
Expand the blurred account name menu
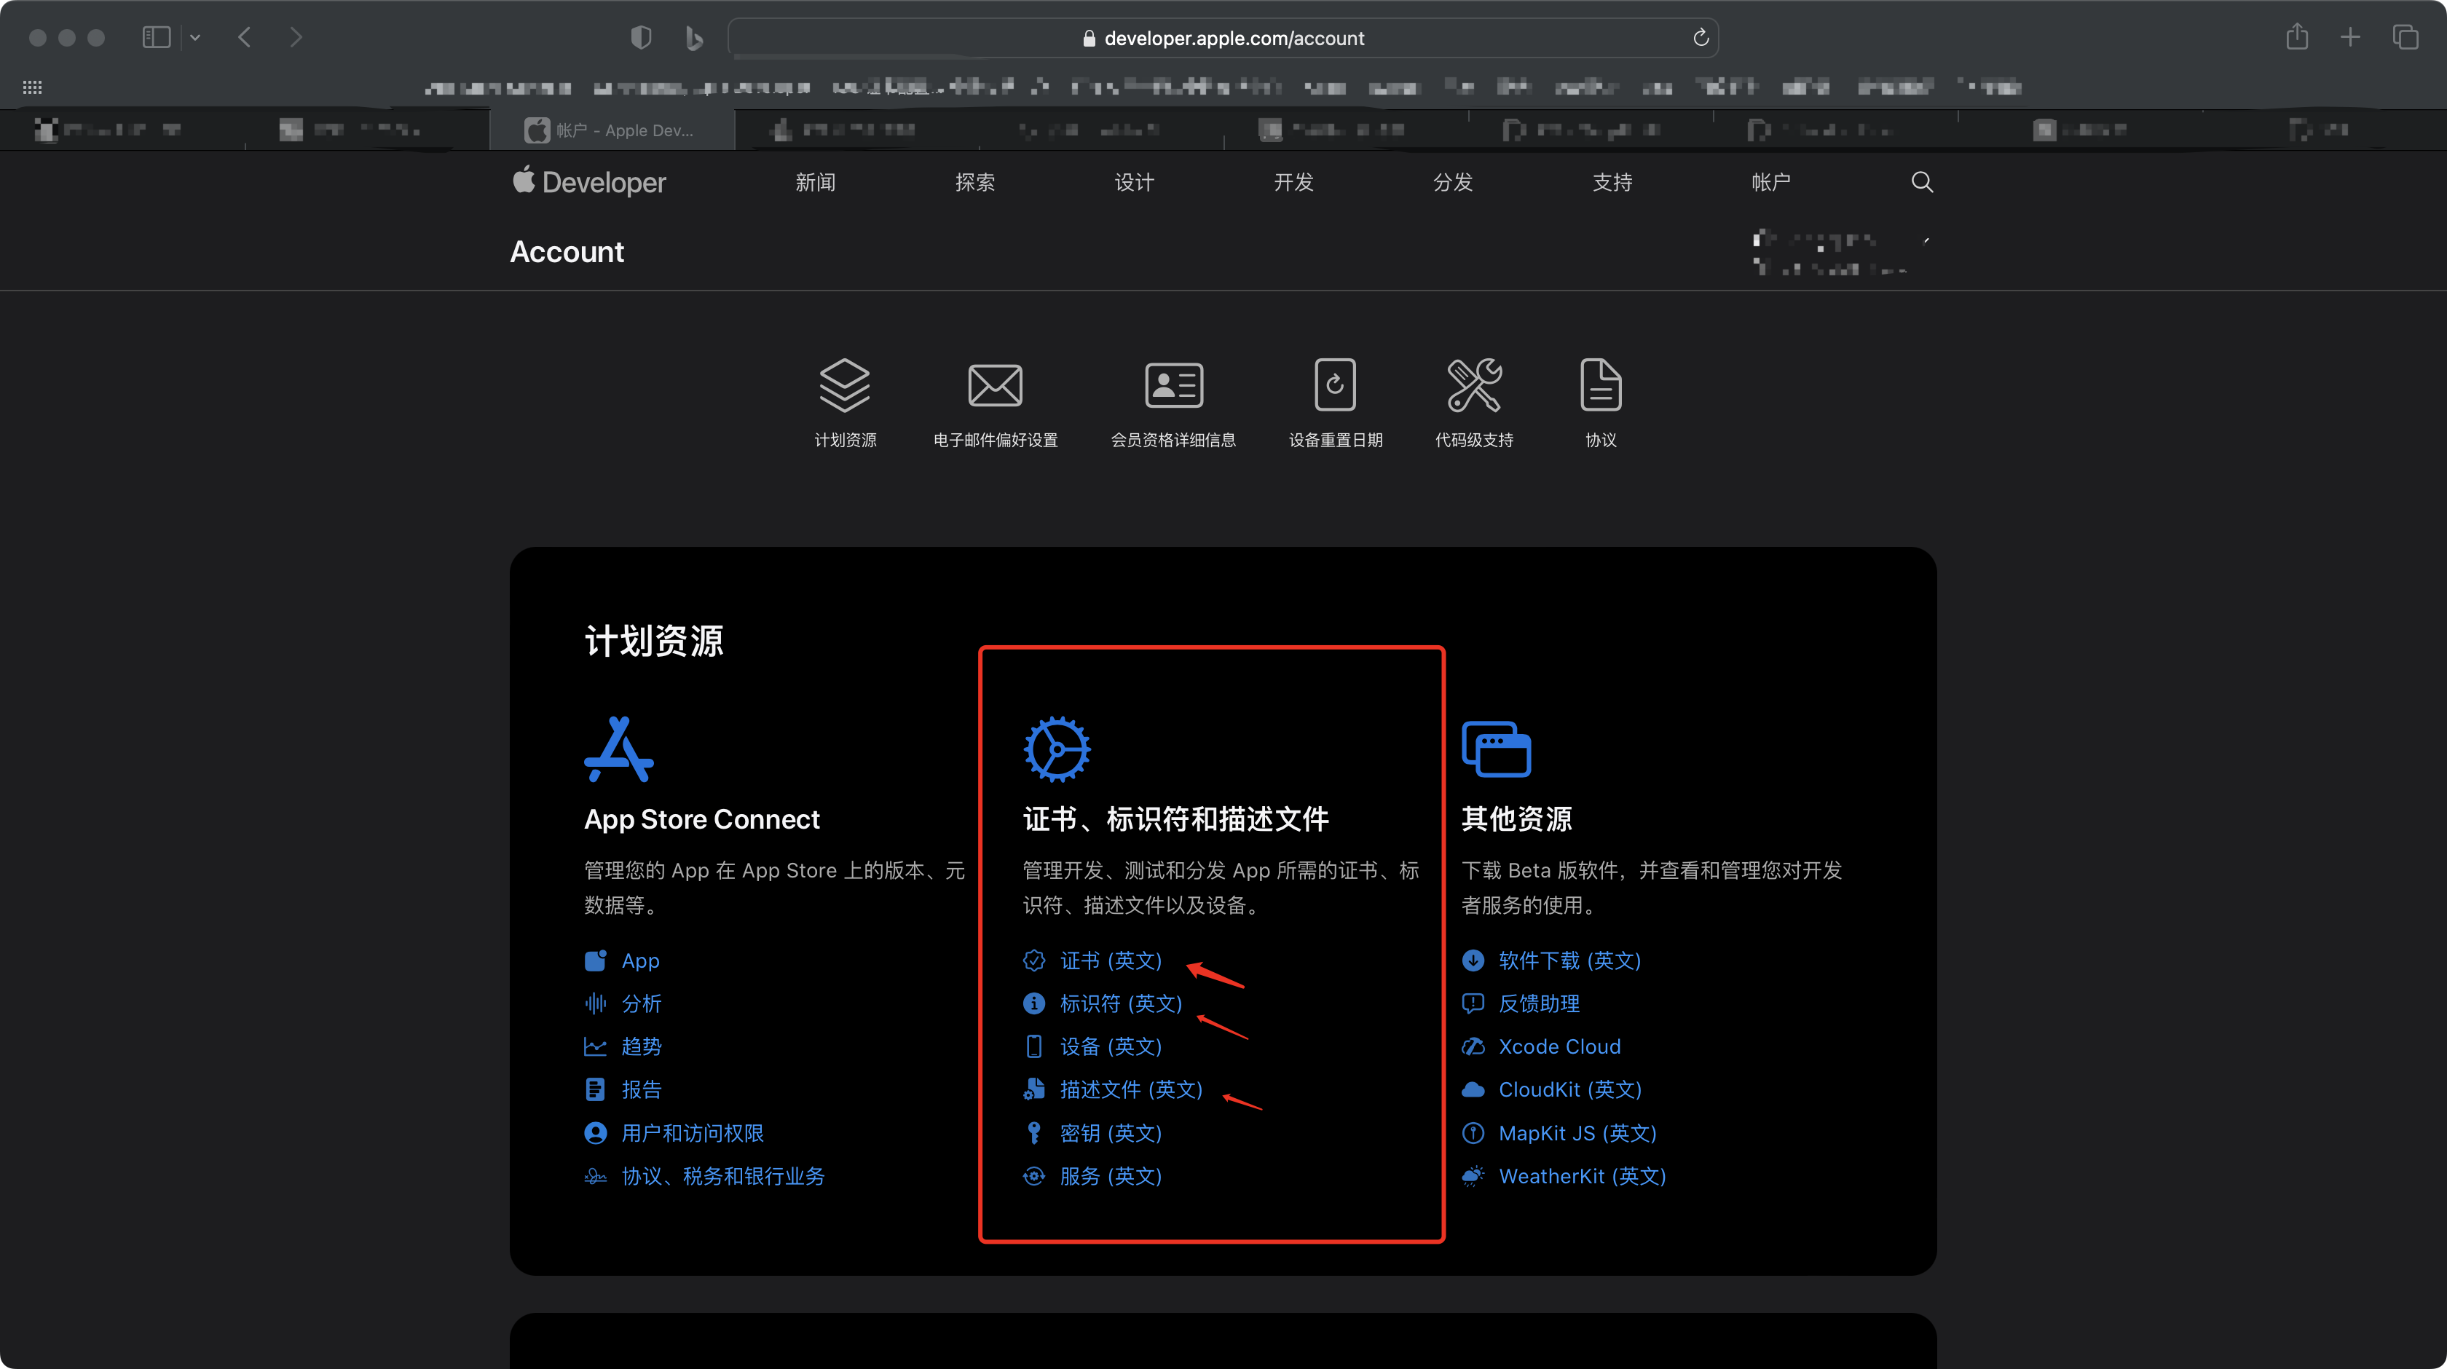[1841, 253]
